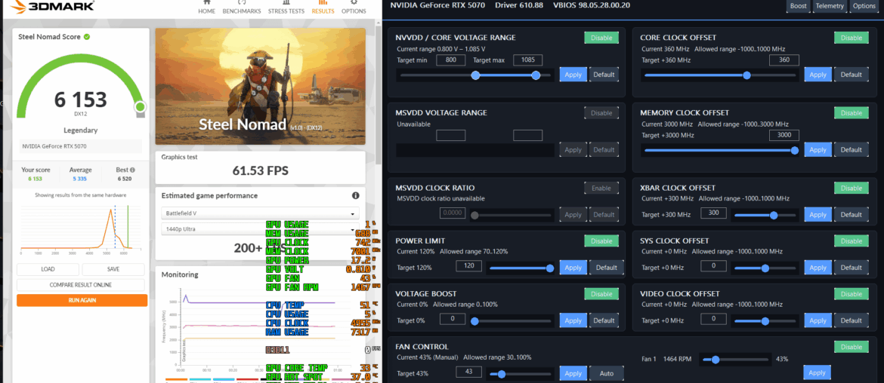Click the green checkmark beside Steel Nomad Score

87,36
